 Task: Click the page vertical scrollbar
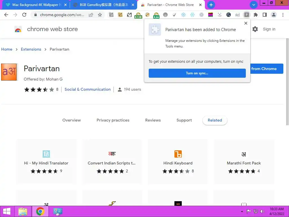(287, 82)
